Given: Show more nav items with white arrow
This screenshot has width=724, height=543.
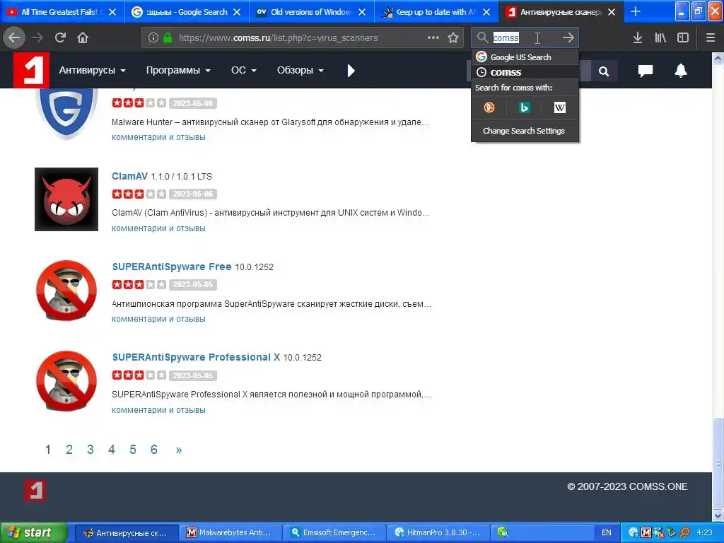Looking at the screenshot, I should point(351,71).
